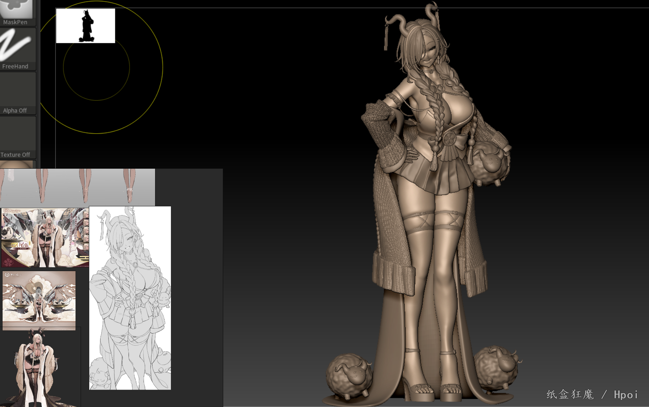Open the Alpha Off selector
Screen dimensions: 649x407
pyautogui.click(x=18, y=93)
